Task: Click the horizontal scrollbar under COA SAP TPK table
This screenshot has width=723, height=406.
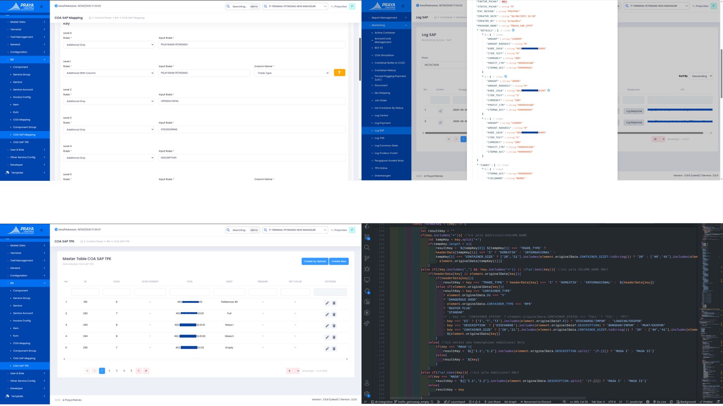Action: click(206, 359)
